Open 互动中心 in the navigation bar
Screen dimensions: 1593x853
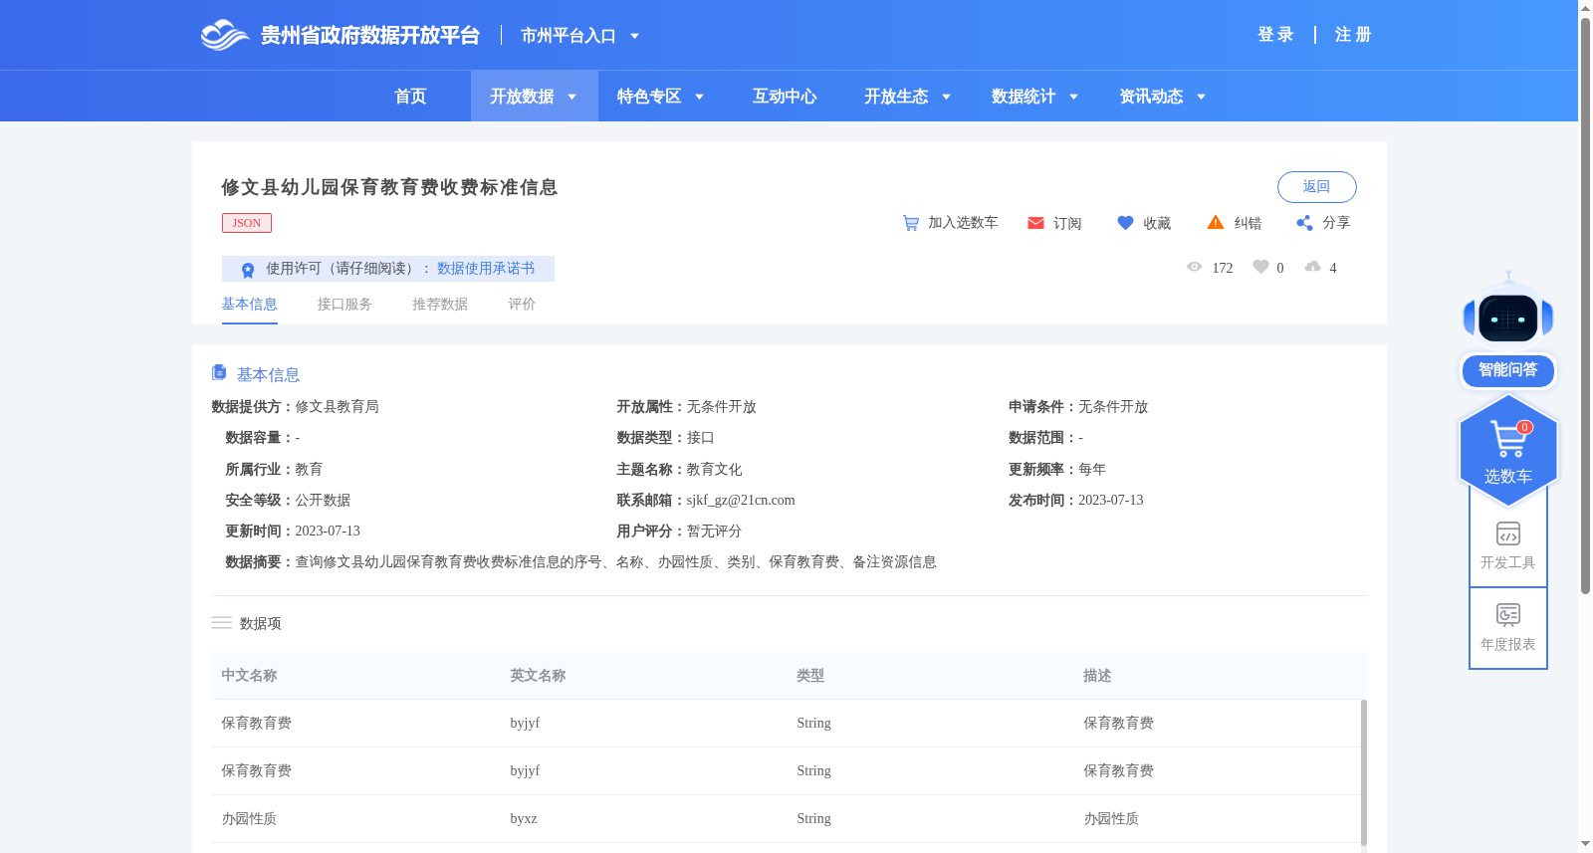coord(785,97)
